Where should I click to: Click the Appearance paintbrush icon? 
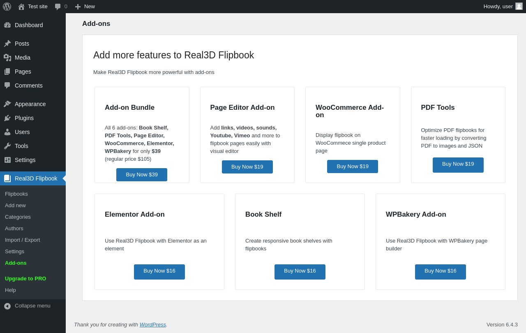pyautogui.click(x=7, y=104)
